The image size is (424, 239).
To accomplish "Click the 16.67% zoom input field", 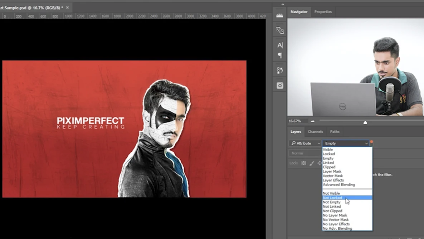I will (297, 121).
